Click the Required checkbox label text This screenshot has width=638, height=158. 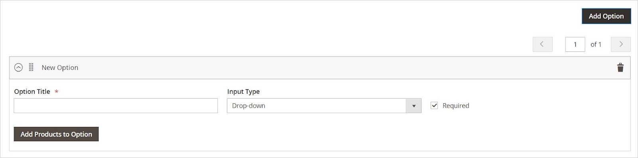click(456, 106)
